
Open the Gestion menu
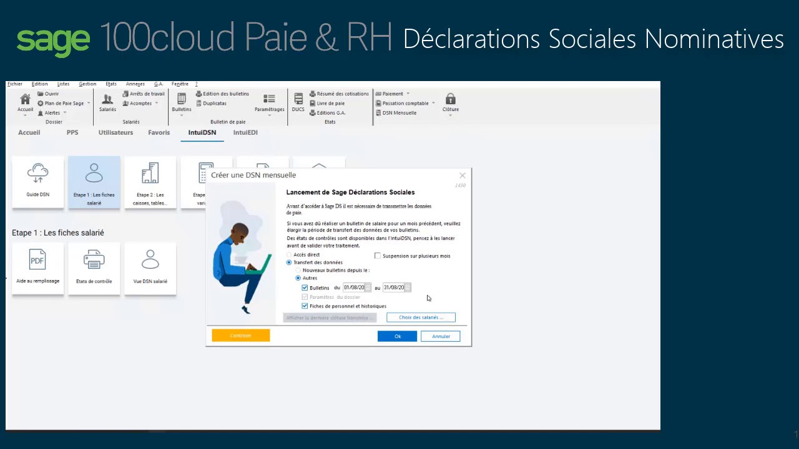click(87, 84)
